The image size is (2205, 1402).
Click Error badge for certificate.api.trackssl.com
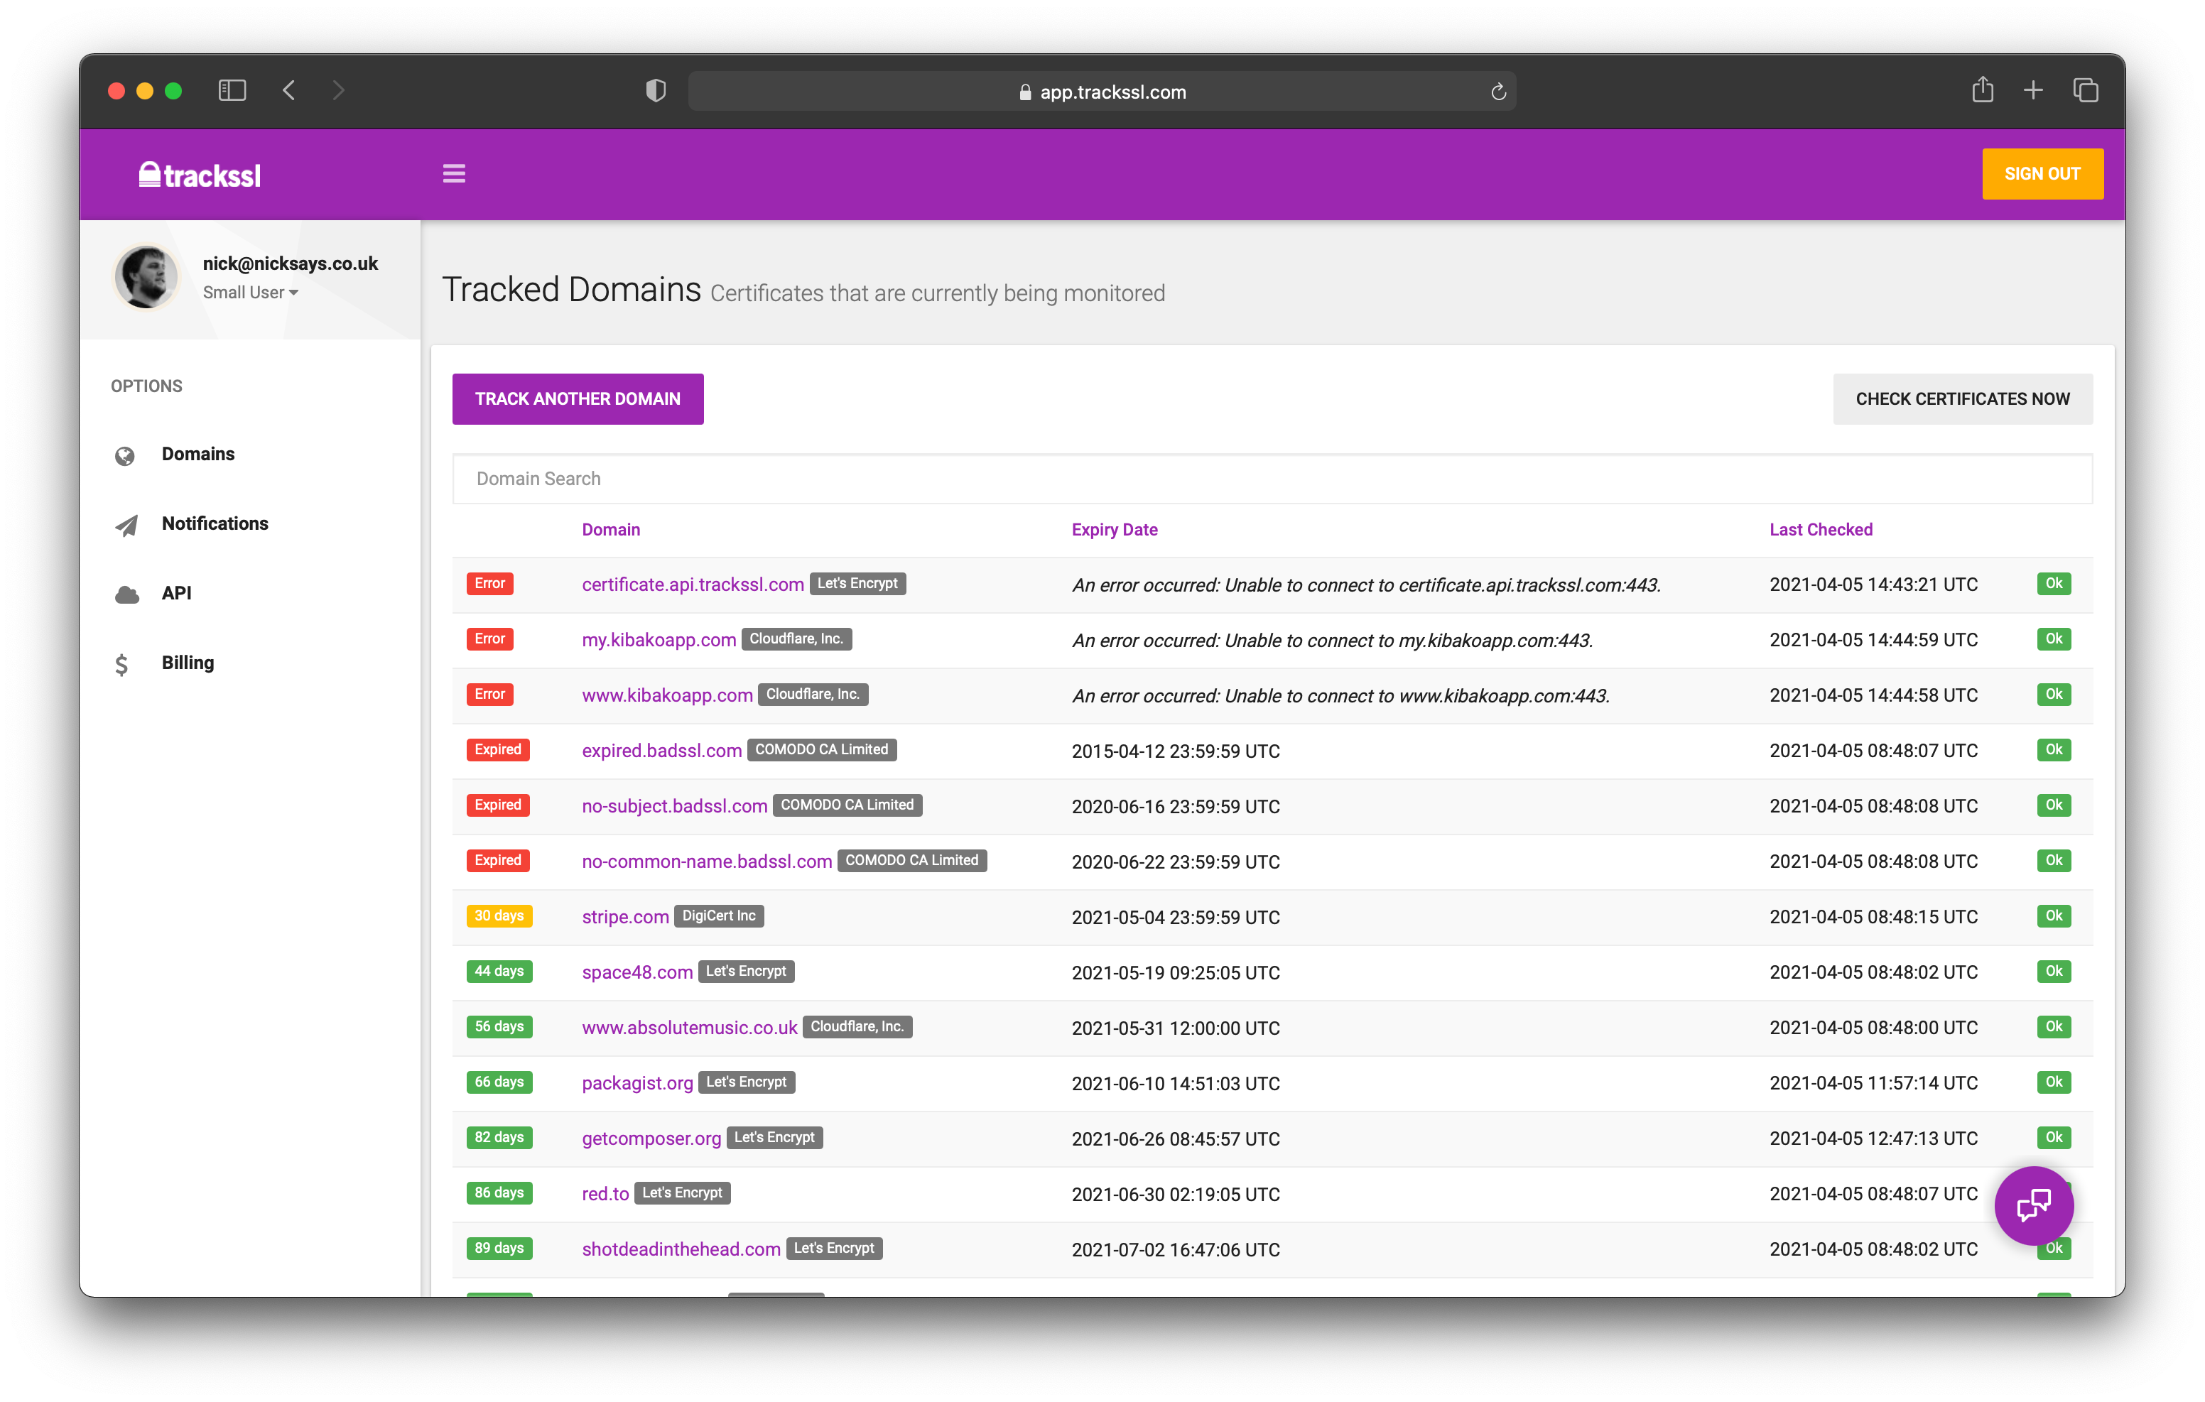pyautogui.click(x=490, y=583)
